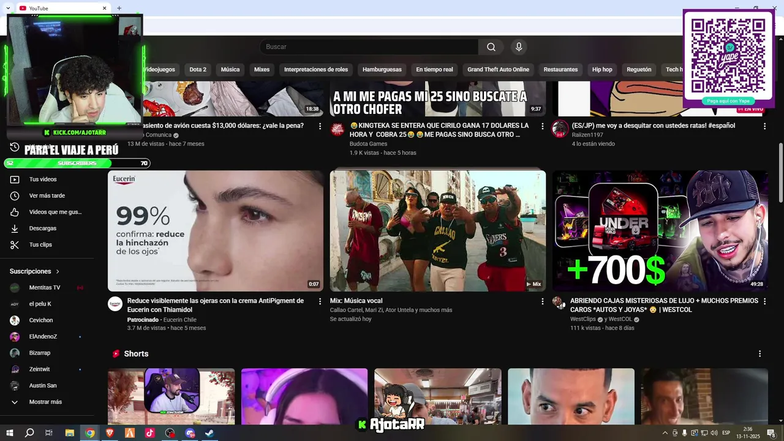Image resolution: width=784 pixels, height=441 pixels.
Task: Play the +700$ WESTCOL video thumbnail
Action: click(660, 231)
